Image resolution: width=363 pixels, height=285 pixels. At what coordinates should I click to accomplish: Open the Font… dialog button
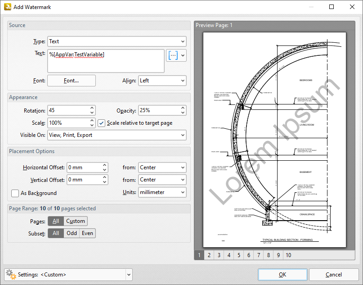pyautogui.click(x=72, y=81)
